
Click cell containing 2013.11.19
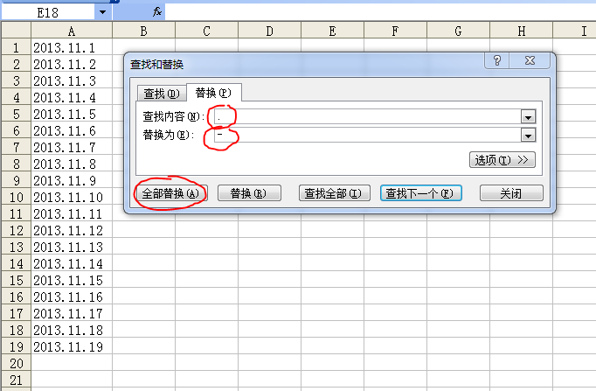tap(72, 346)
